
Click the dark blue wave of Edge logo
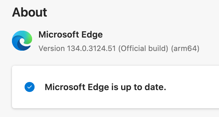[x=23, y=47]
